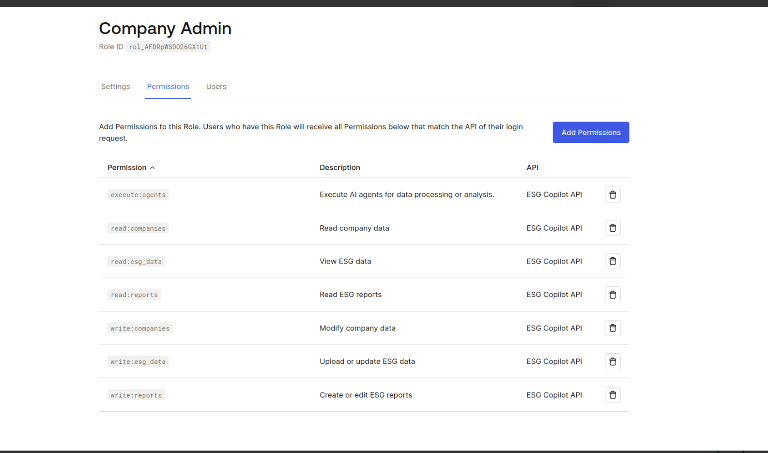Click the write:esg_data permission tag
Viewport: 768px width, 453px height.
[x=138, y=362]
